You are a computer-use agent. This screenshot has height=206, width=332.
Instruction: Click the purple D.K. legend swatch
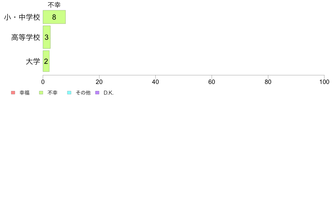point(98,93)
